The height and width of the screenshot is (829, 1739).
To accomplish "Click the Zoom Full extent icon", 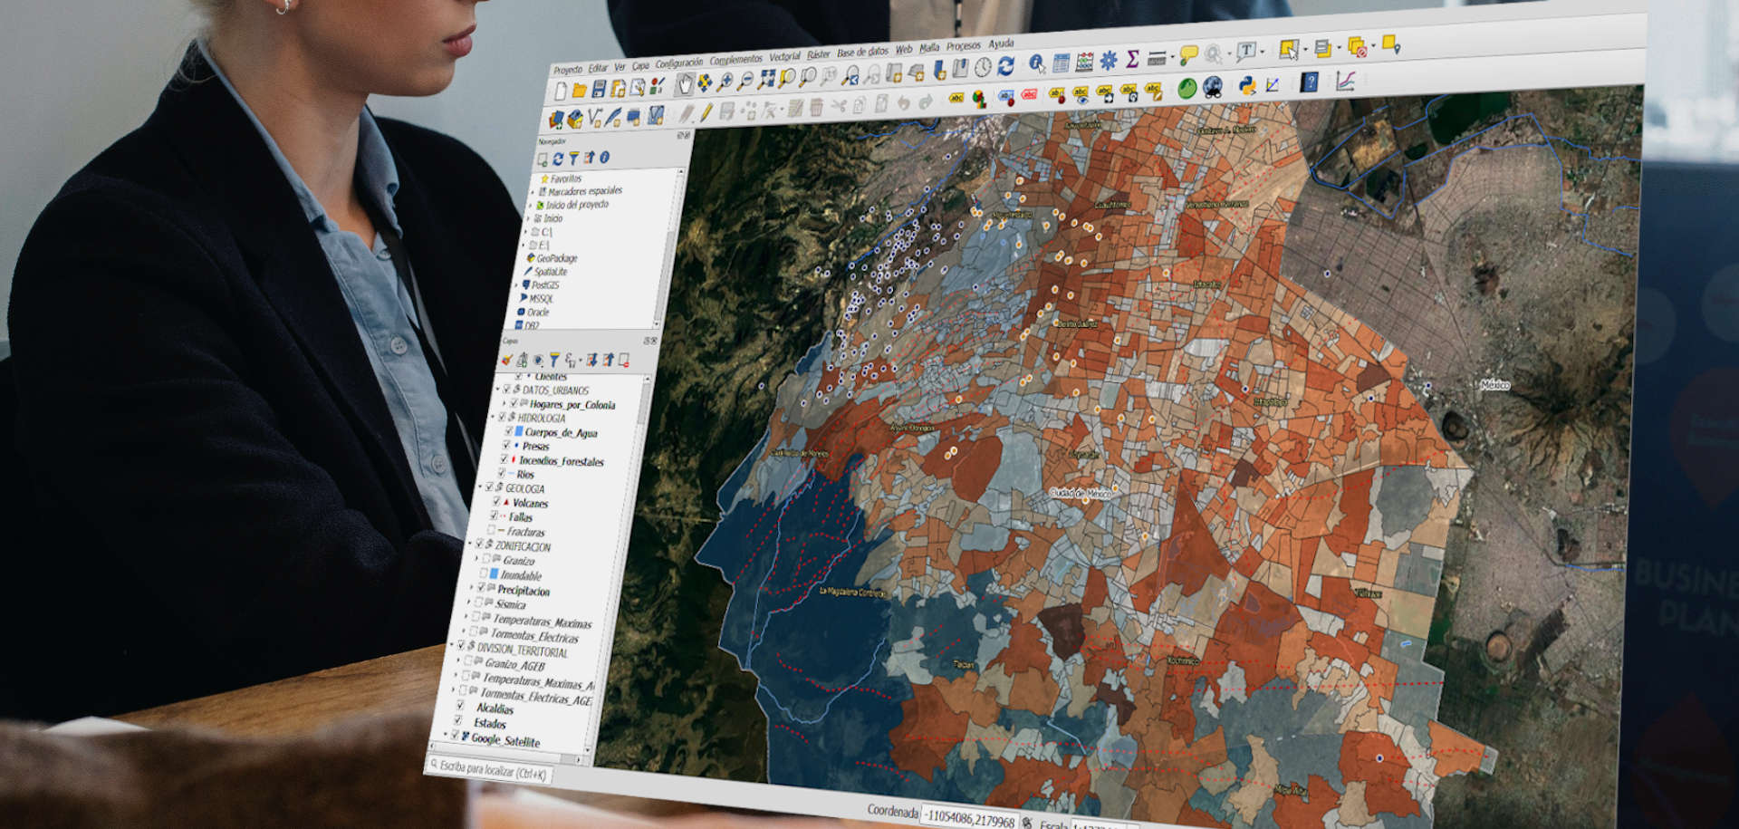I will (766, 79).
